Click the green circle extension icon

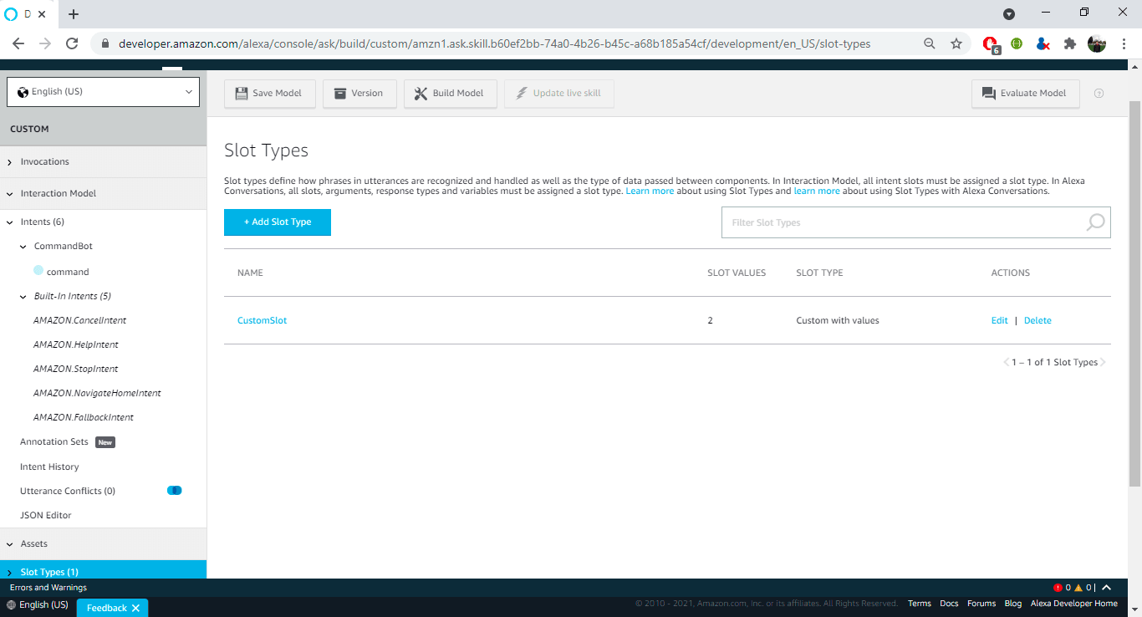(x=1017, y=43)
